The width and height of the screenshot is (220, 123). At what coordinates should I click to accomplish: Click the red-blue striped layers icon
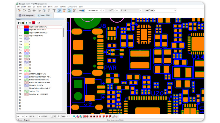[33, 23]
